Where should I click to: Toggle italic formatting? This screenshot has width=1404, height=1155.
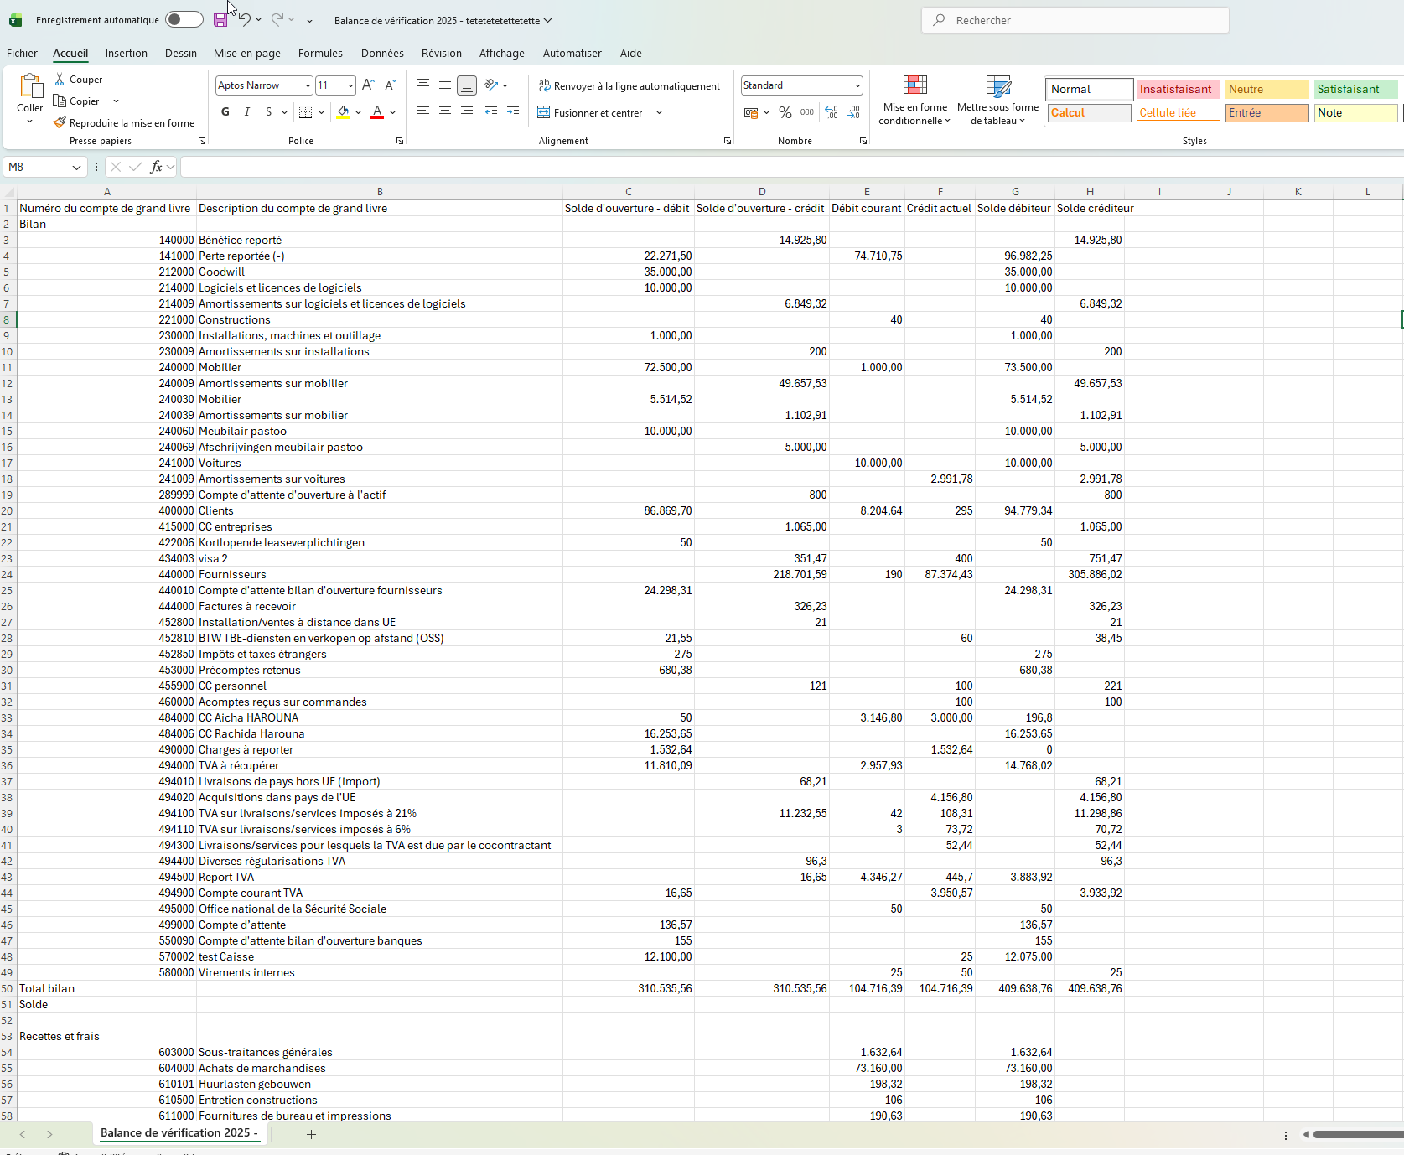point(246,112)
